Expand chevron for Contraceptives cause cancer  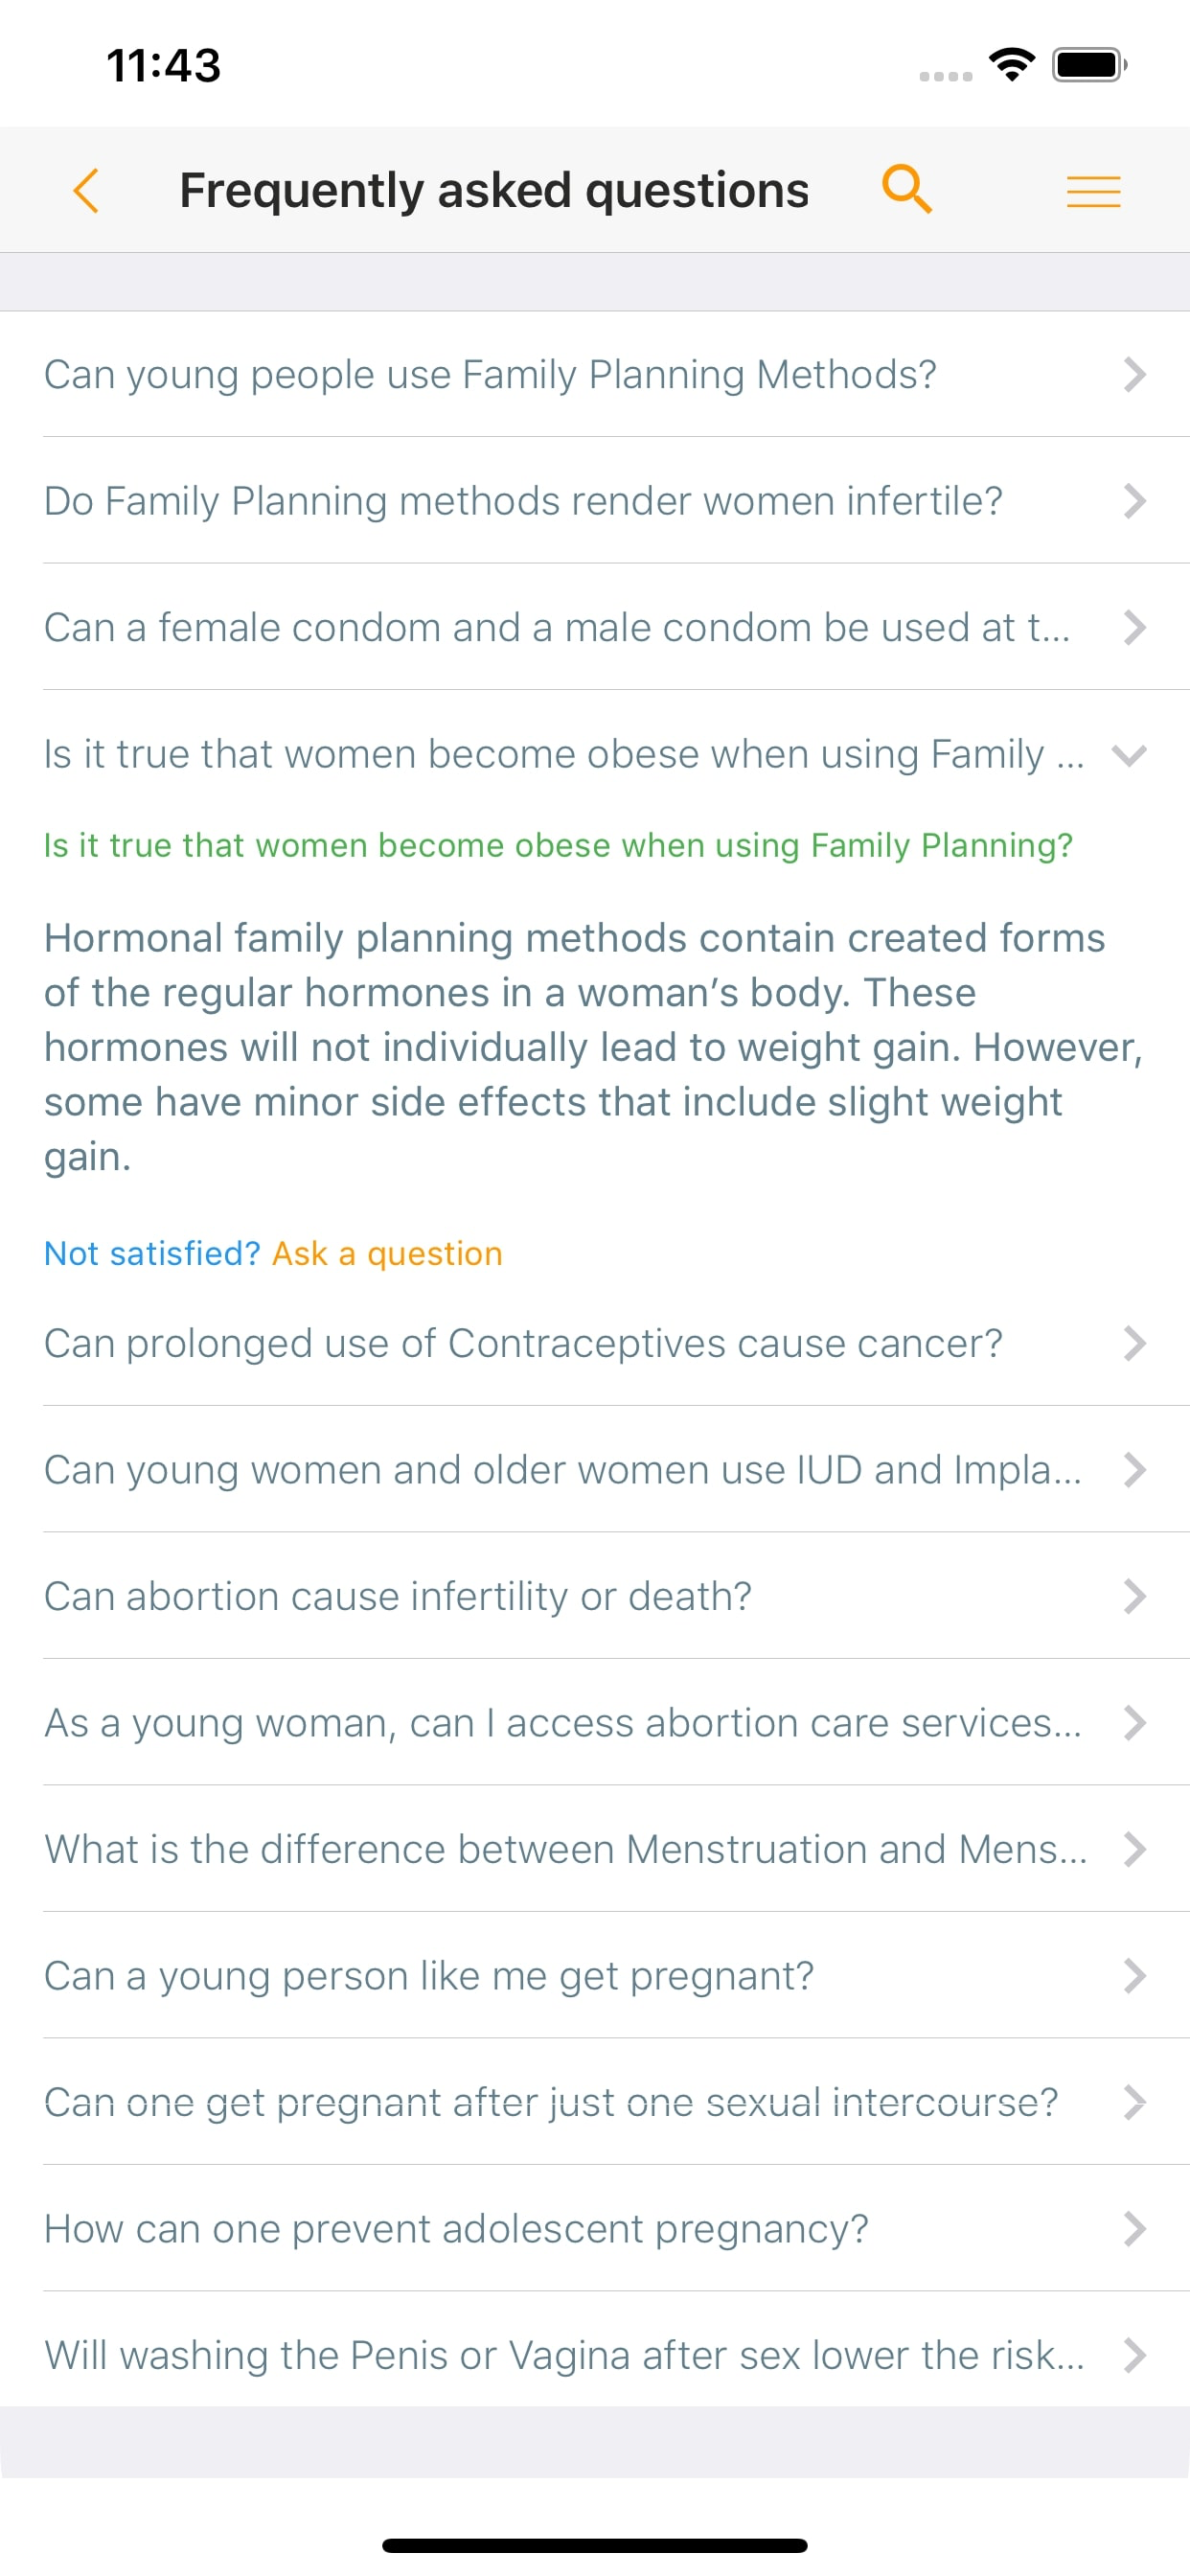(x=1133, y=1343)
